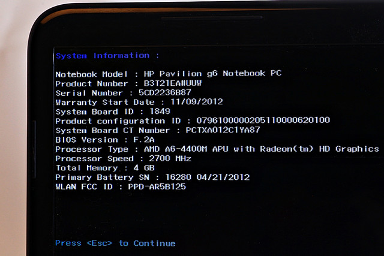Click the FCC ID value 'PPD-AR5B125'

coord(157,186)
